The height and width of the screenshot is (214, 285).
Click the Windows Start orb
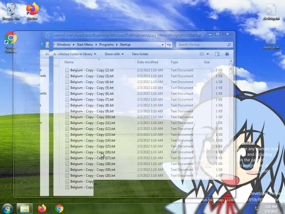[x=8, y=208]
